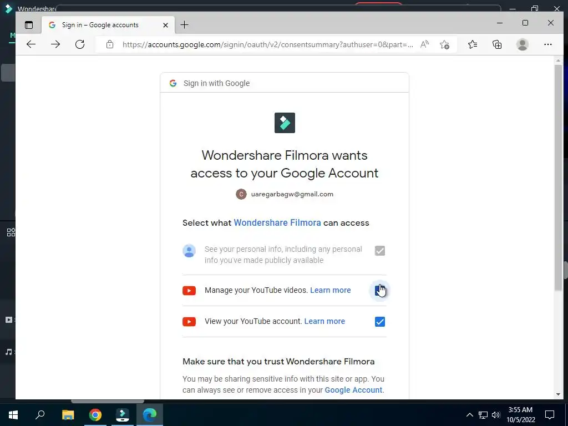Viewport: 568px width, 426px height.
Task: Open the tab actions menu icon
Action: pos(29,25)
